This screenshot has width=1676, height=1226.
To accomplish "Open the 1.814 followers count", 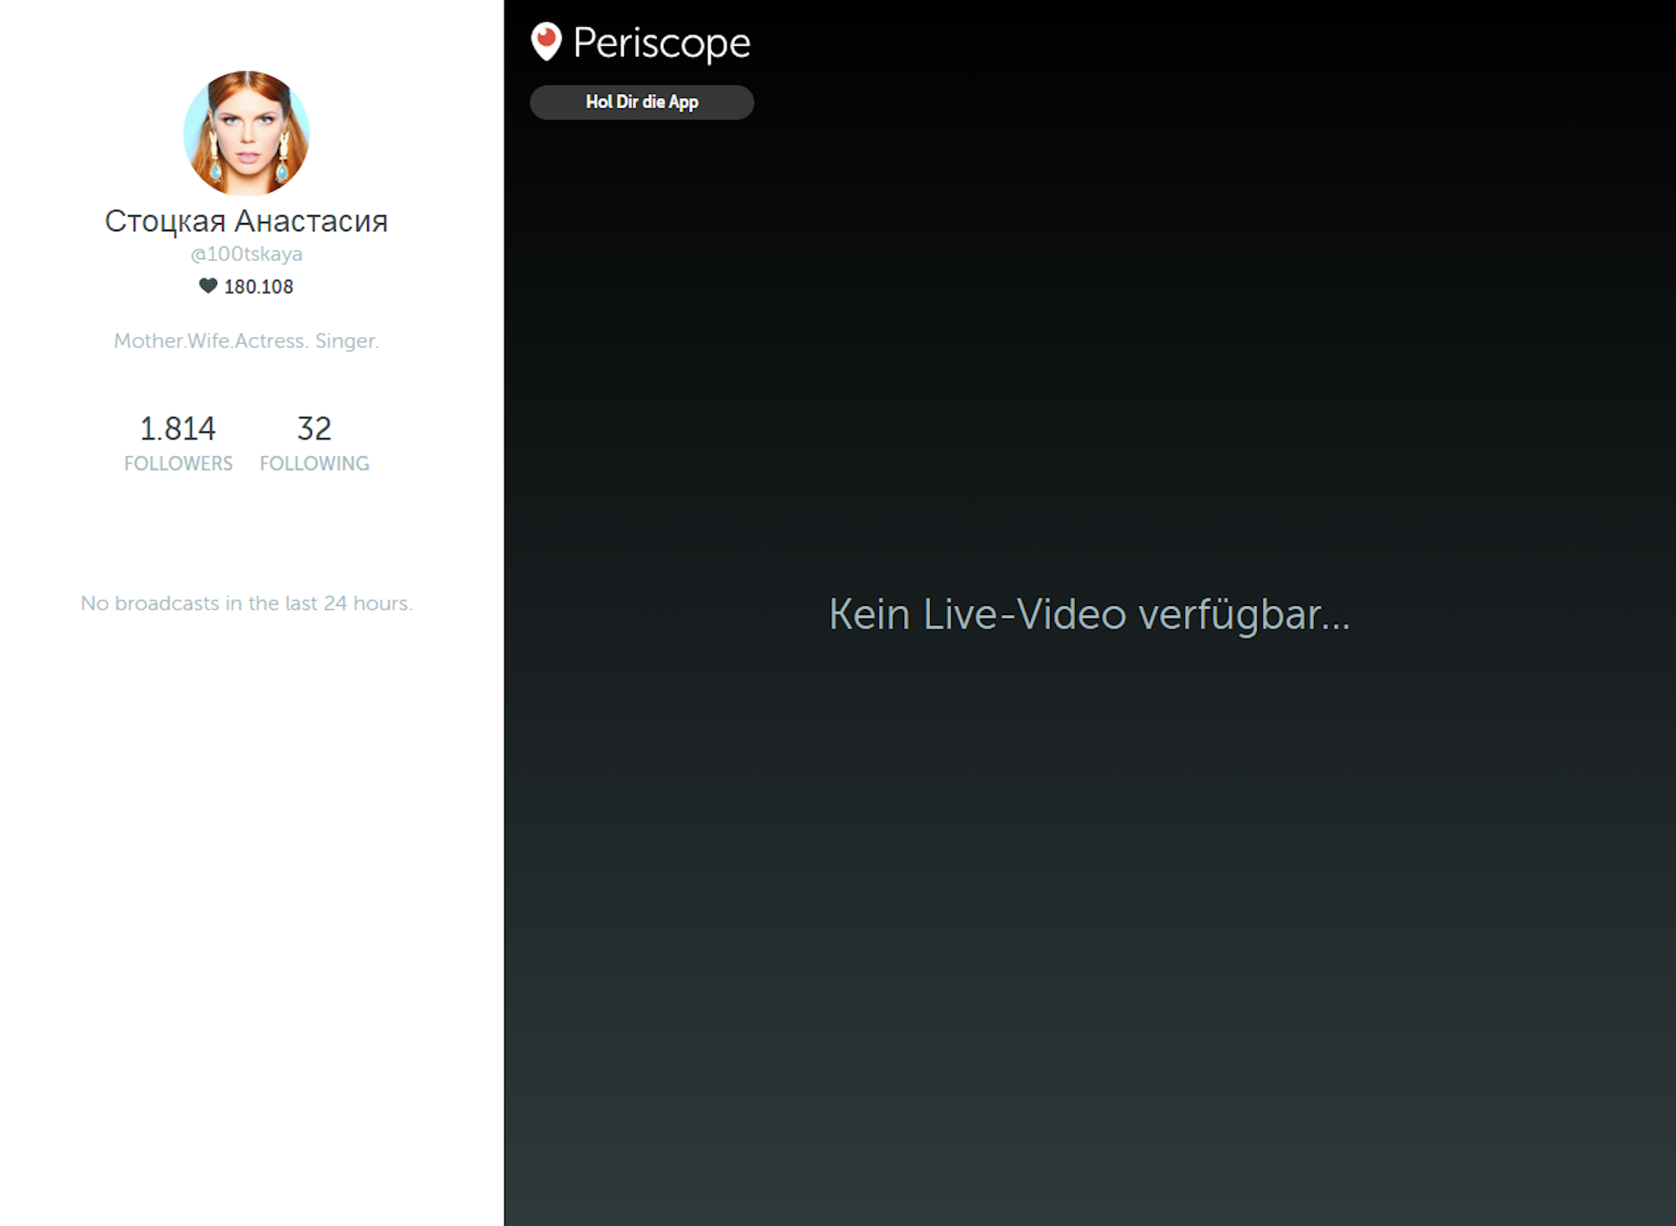I will 178,428.
